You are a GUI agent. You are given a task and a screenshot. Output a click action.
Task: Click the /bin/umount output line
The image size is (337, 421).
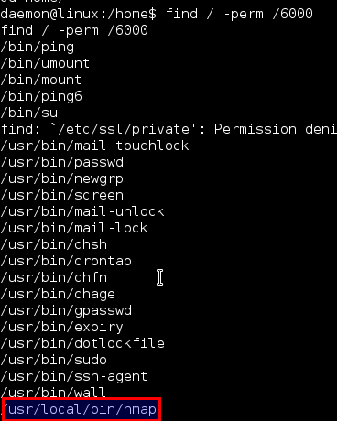pyautogui.click(x=45, y=63)
